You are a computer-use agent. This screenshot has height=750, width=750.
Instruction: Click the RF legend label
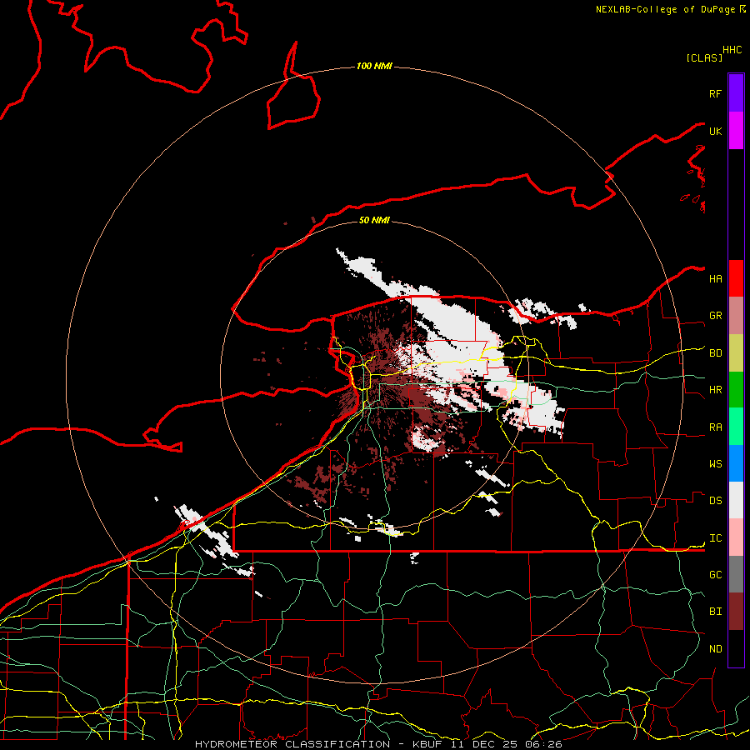click(715, 93)
